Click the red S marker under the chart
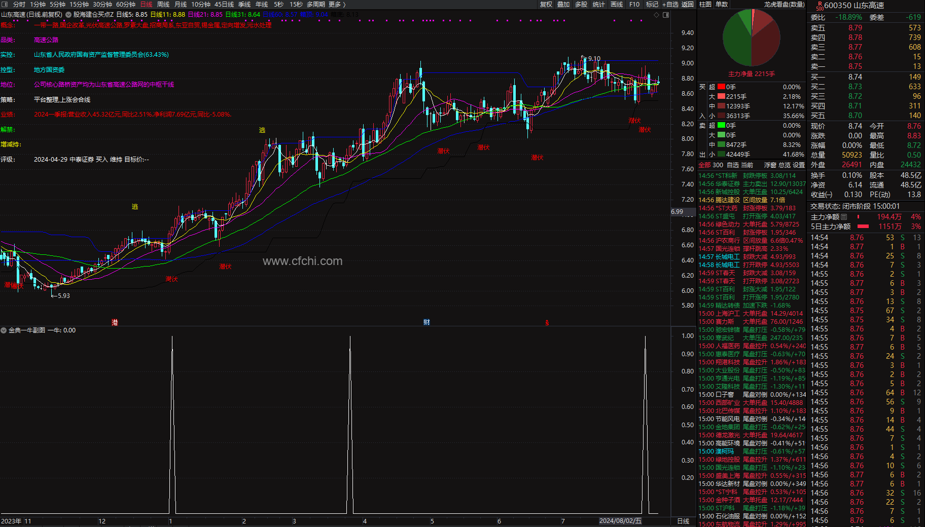The width and height of the screenshot is (925, 527). [547, 323]
